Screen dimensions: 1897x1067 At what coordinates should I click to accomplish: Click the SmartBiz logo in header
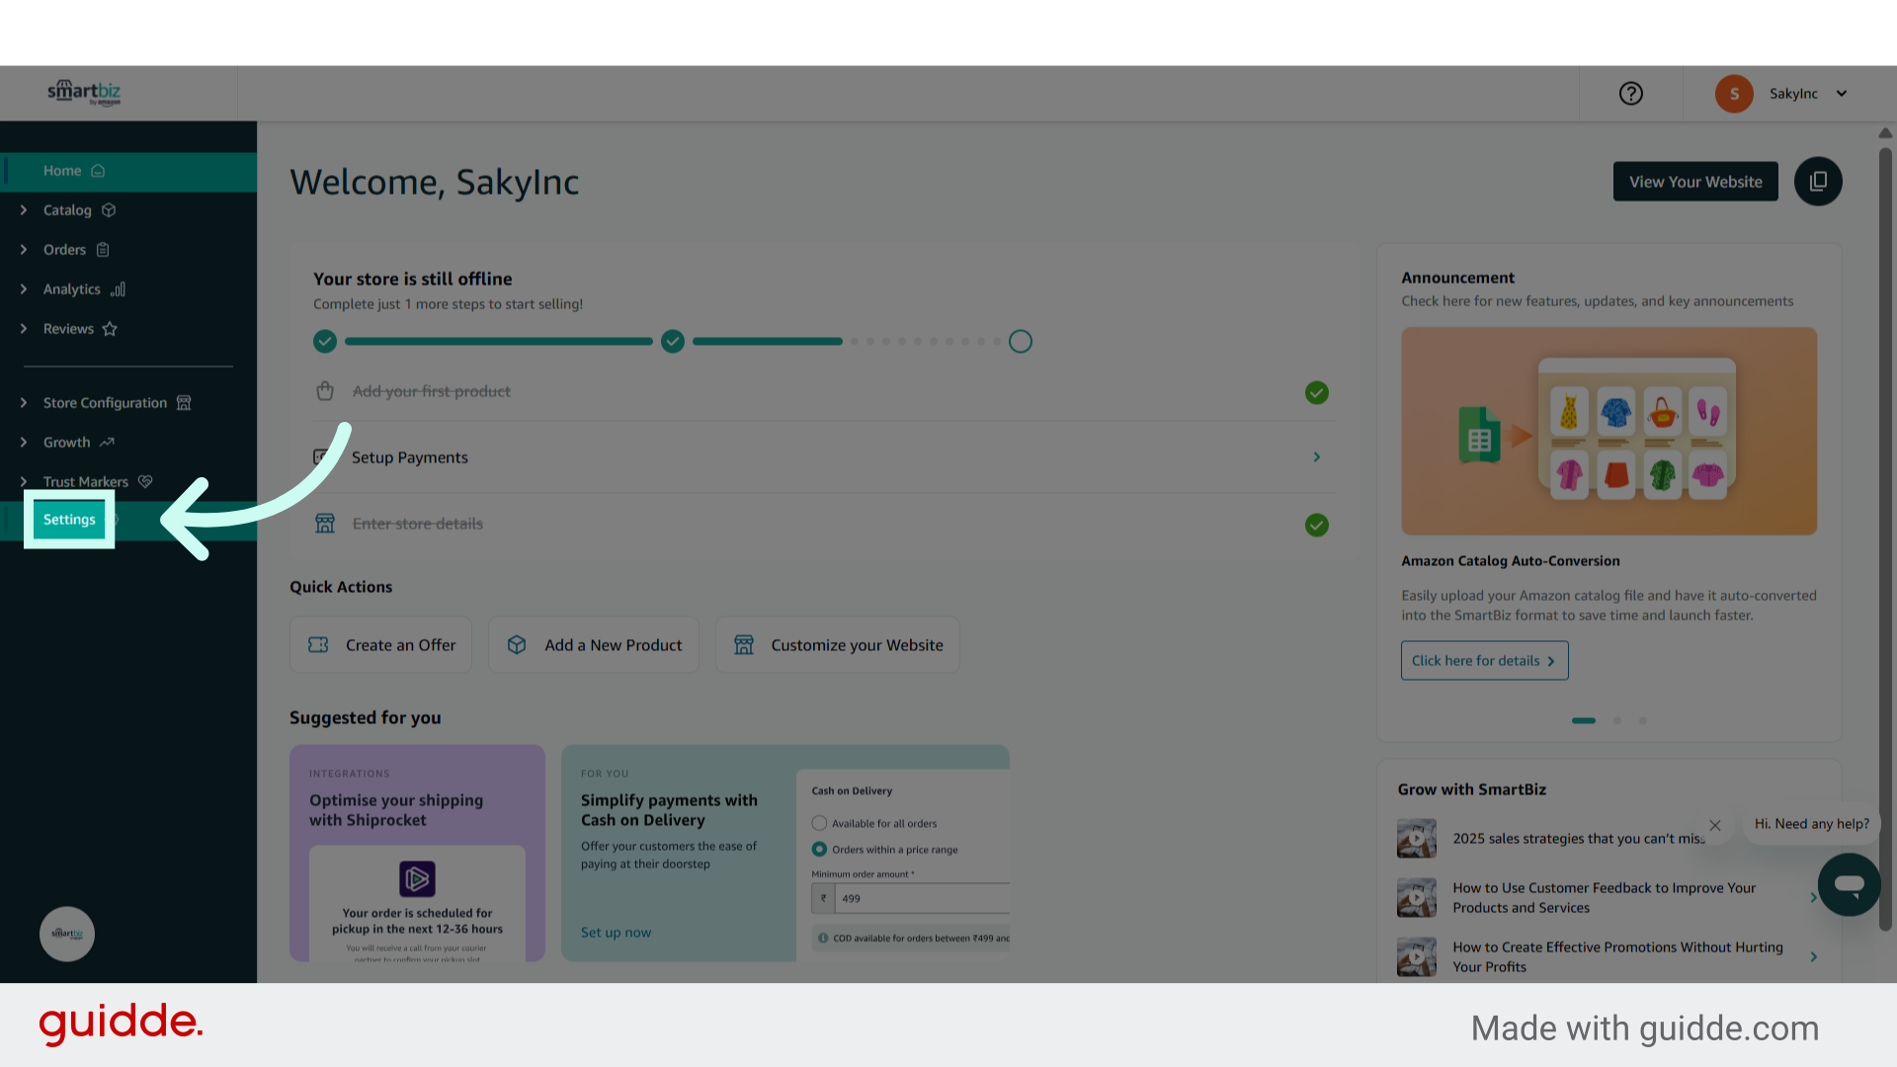(84, 93)
